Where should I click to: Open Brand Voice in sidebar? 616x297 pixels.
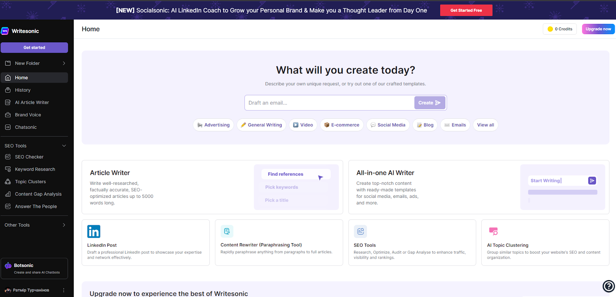pyautogui.click(x=34, y=115)
